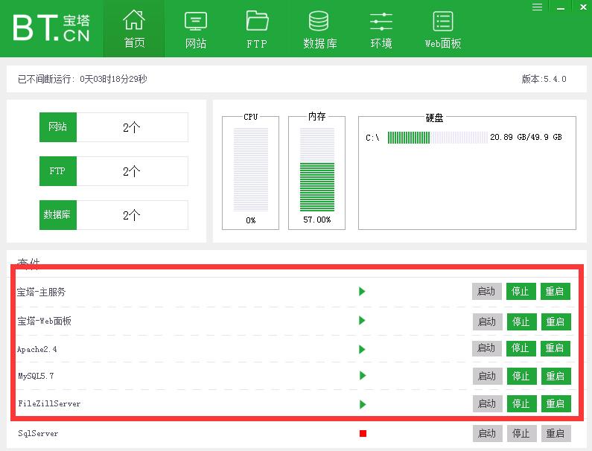Screen dimensions: 592x451
Task: Restart the 宝塔-主服务 service
Action: tap(555, 291)
